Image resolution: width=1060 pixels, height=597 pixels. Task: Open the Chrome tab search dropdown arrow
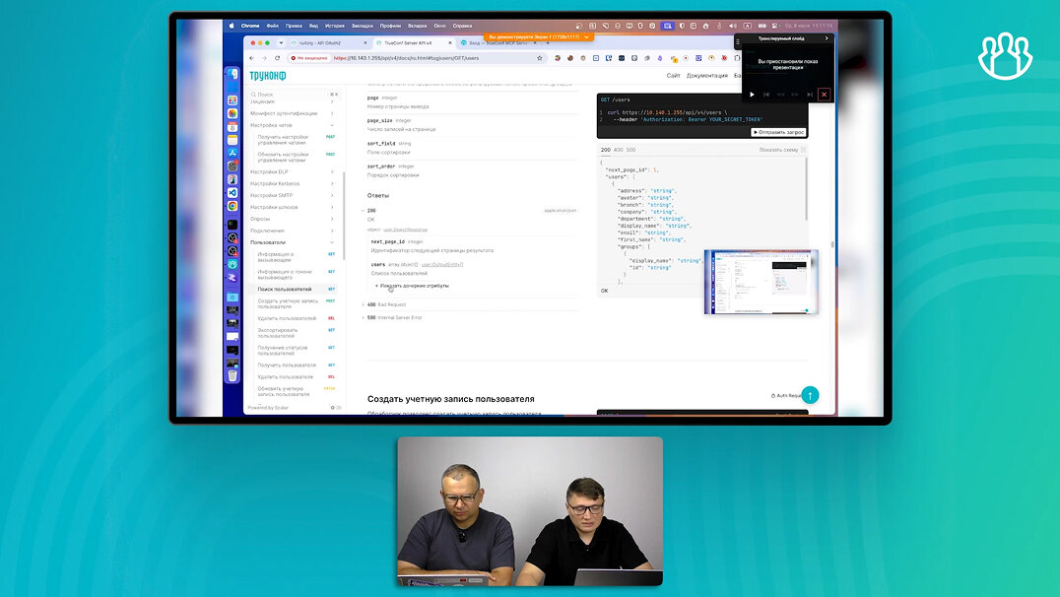pyautogui.click(x=281, y=42)
